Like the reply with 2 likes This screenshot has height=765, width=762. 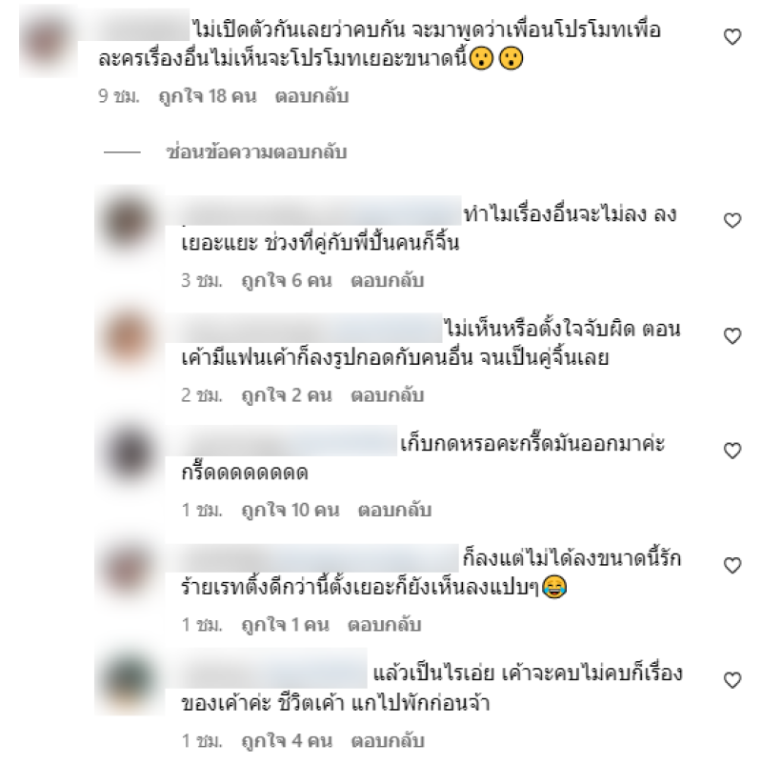click(x=732, y=335)
